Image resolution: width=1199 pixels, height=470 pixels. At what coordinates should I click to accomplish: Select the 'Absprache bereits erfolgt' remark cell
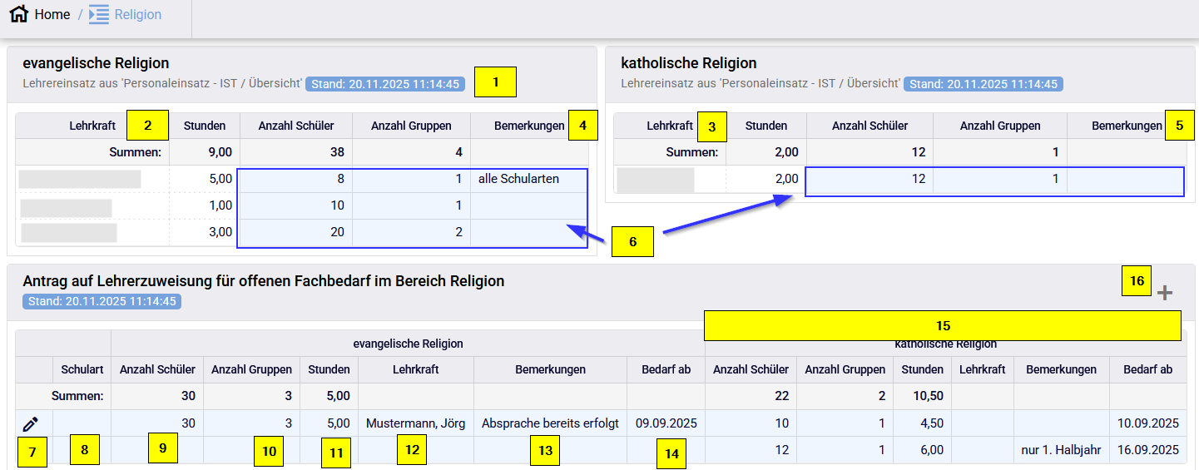click(x=550, y=423)
